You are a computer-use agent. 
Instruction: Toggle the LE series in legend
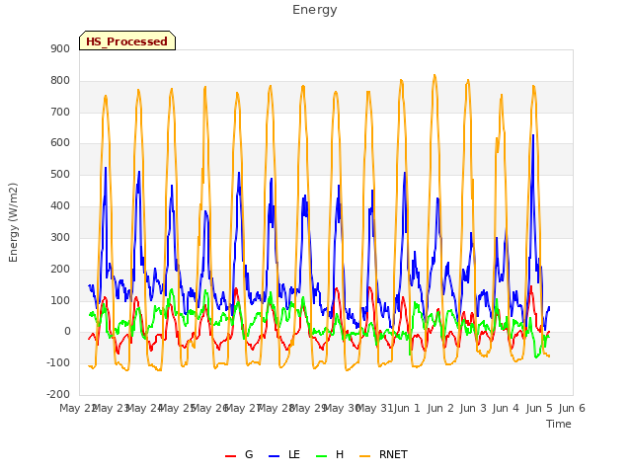(284, 454)
